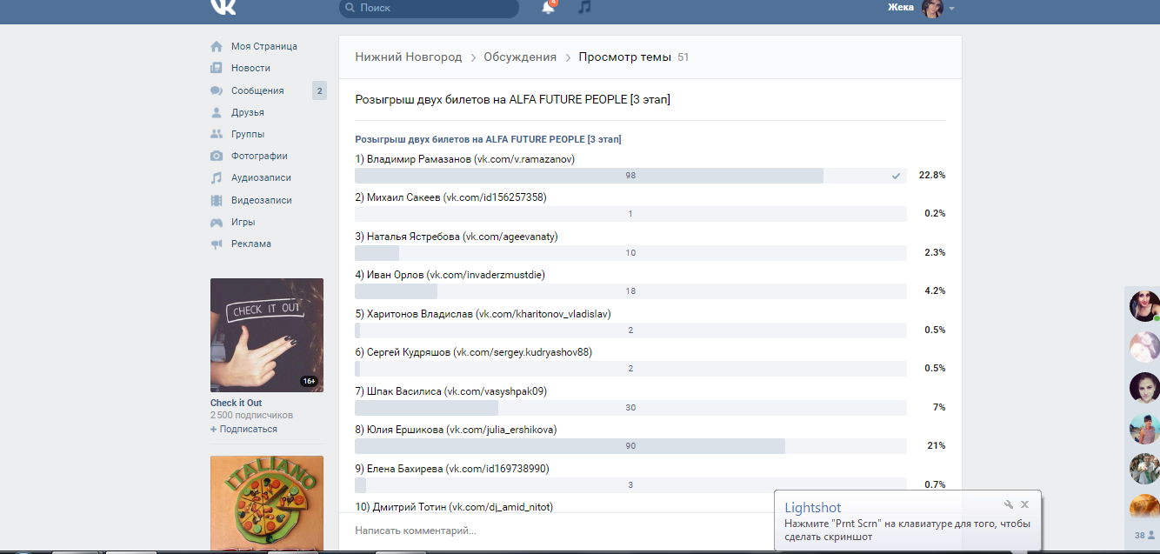Screen dimensions: 1160x554
Task: Click the Жека profile name
Action: (x=901, y=8)
